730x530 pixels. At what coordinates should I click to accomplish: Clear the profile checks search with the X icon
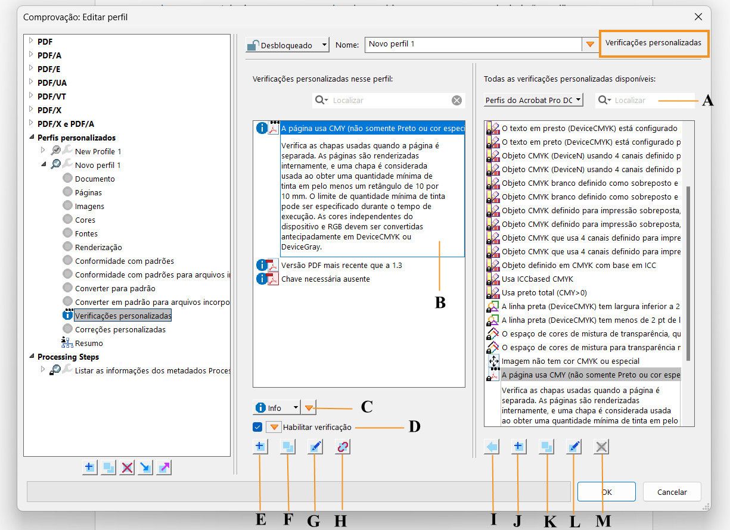click(x=456, y=101)
